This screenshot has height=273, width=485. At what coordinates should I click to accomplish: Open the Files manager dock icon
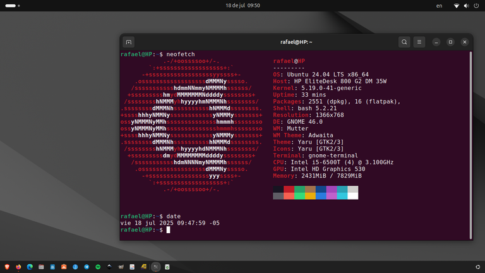tap(41, 267)
